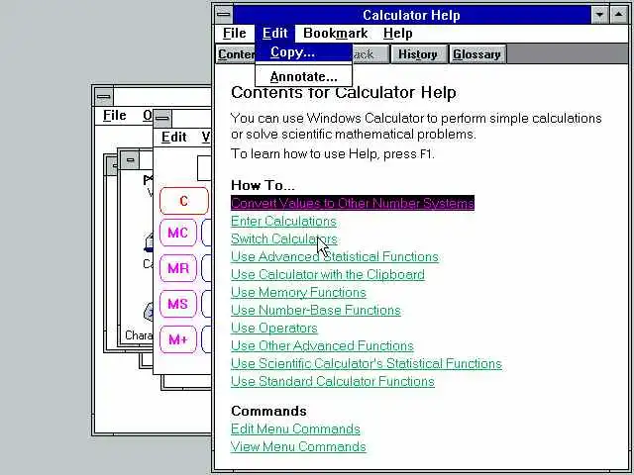Open control-menu box of program group window
The image size is (634, 475).
pyautogui.click(x=130, y=160)
